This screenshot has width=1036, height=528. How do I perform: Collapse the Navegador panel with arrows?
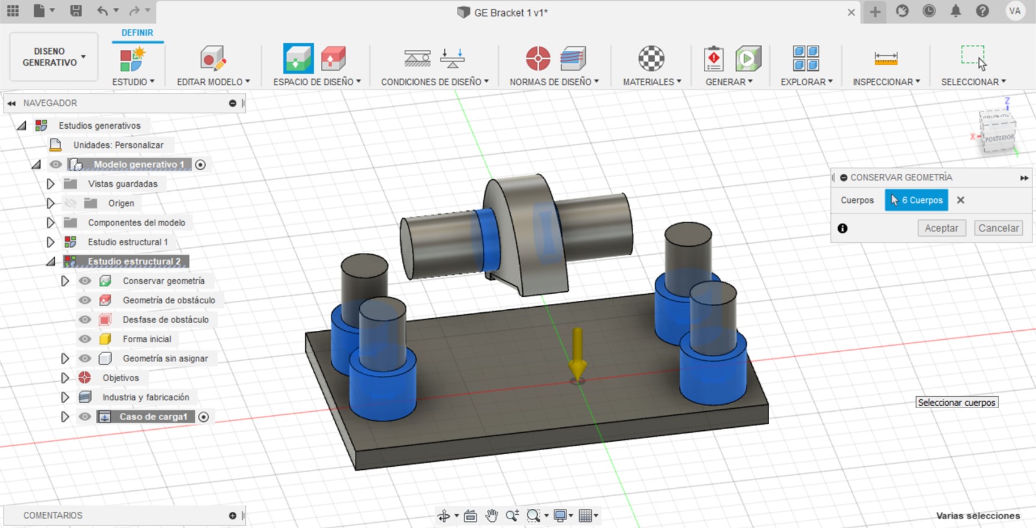coord(11,103)
